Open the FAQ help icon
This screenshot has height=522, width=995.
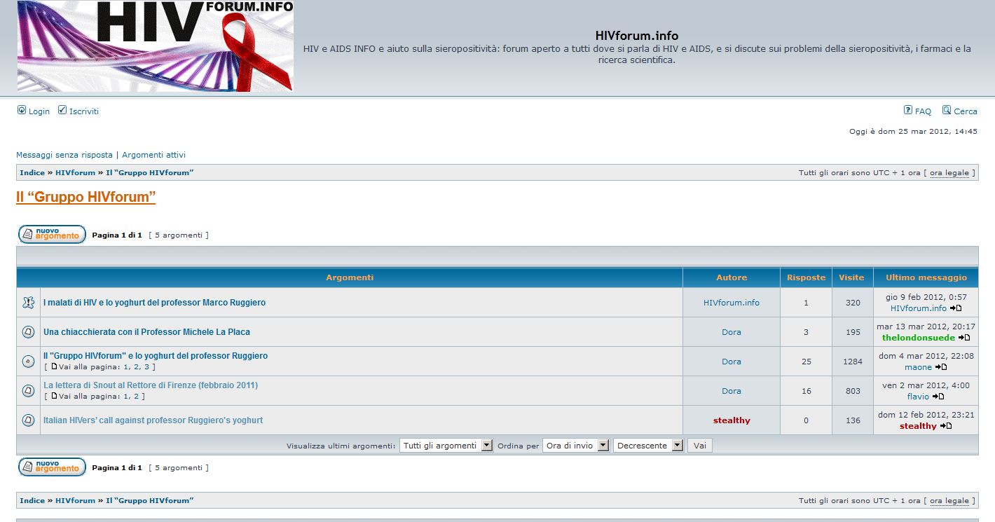point(908,111)
